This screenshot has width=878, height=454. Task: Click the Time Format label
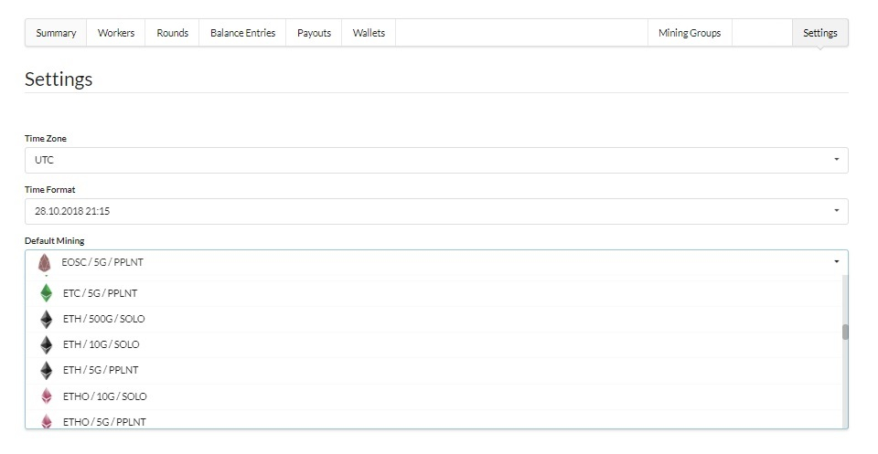(49, 189)
